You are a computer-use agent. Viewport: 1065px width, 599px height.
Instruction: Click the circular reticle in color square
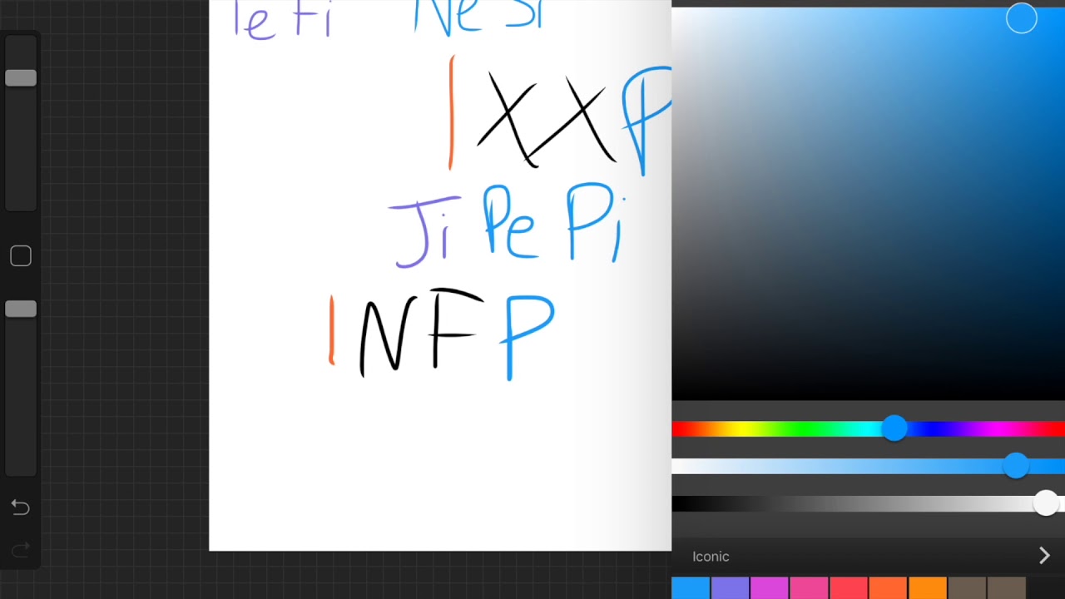pos(1022,18)
